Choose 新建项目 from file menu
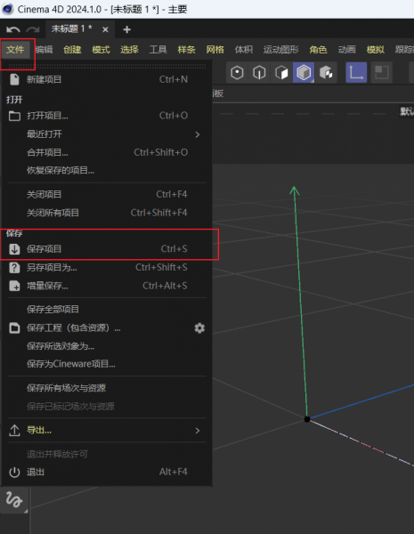Screen dimensions: 414x534 click(x=107, y=79)
